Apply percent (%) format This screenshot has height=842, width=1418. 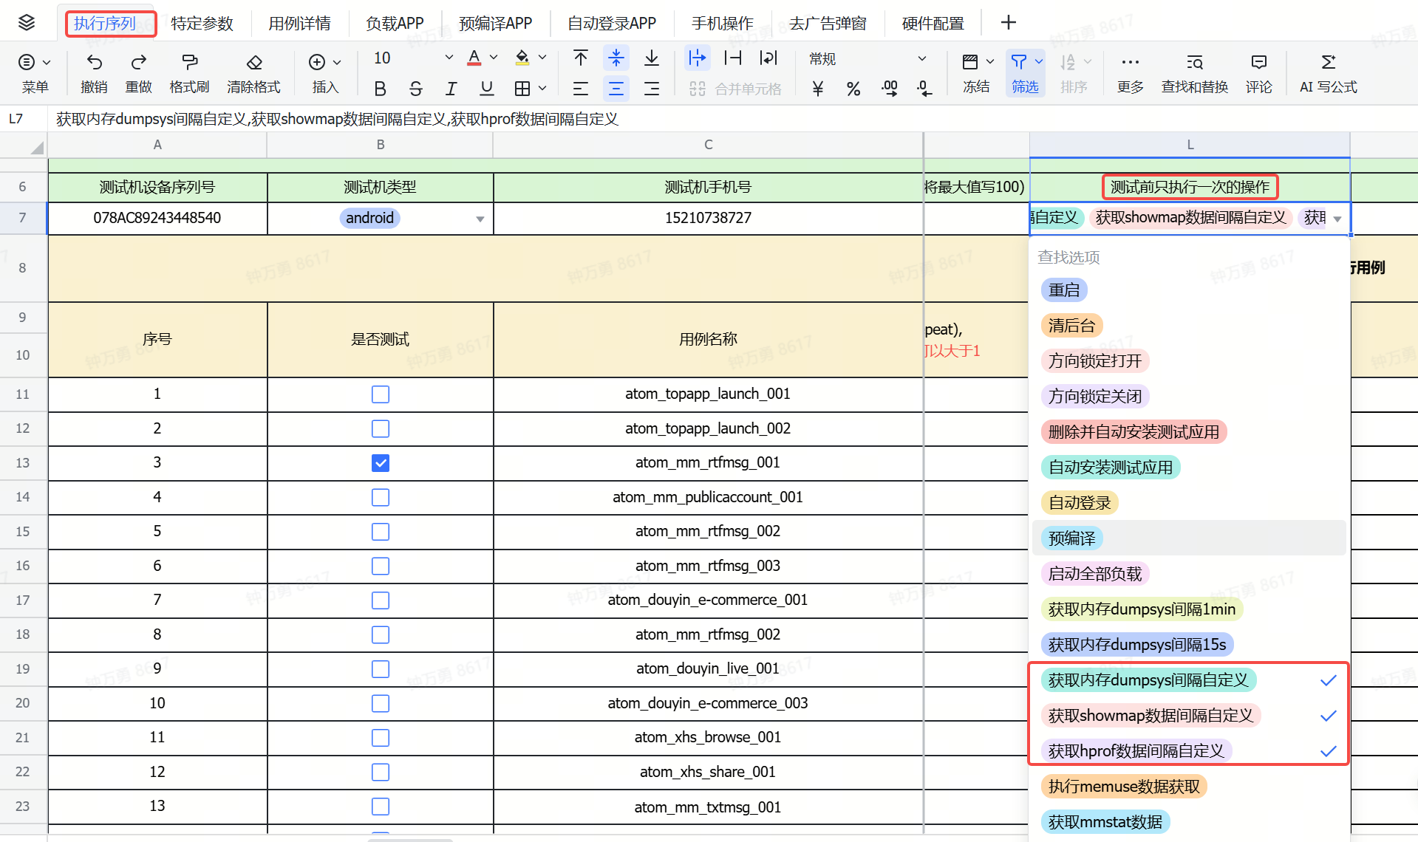tap(853, 89)
